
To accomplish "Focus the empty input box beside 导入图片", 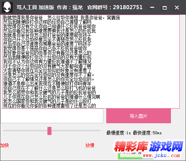I will click(x=52, y=116).
